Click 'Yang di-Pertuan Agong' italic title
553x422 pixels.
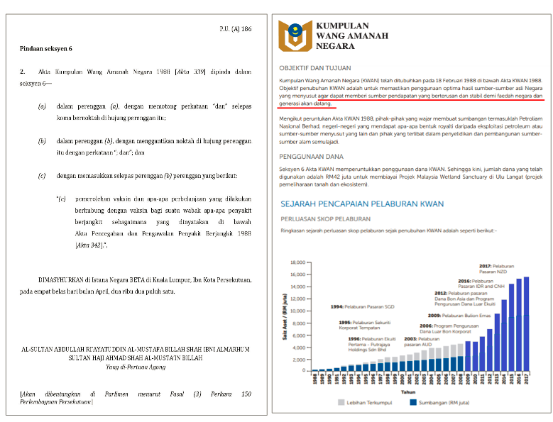[136, 367]
